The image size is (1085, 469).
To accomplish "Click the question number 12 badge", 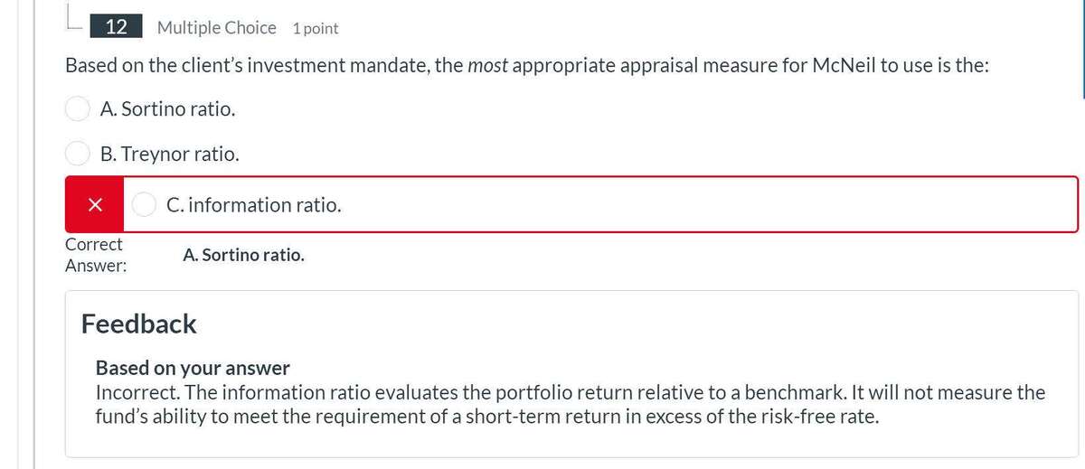I will (116, 27).
